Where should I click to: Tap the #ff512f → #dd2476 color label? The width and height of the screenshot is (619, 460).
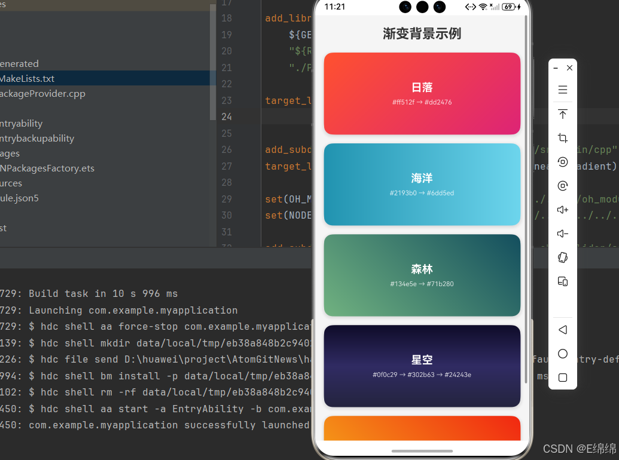coord(422,102)
